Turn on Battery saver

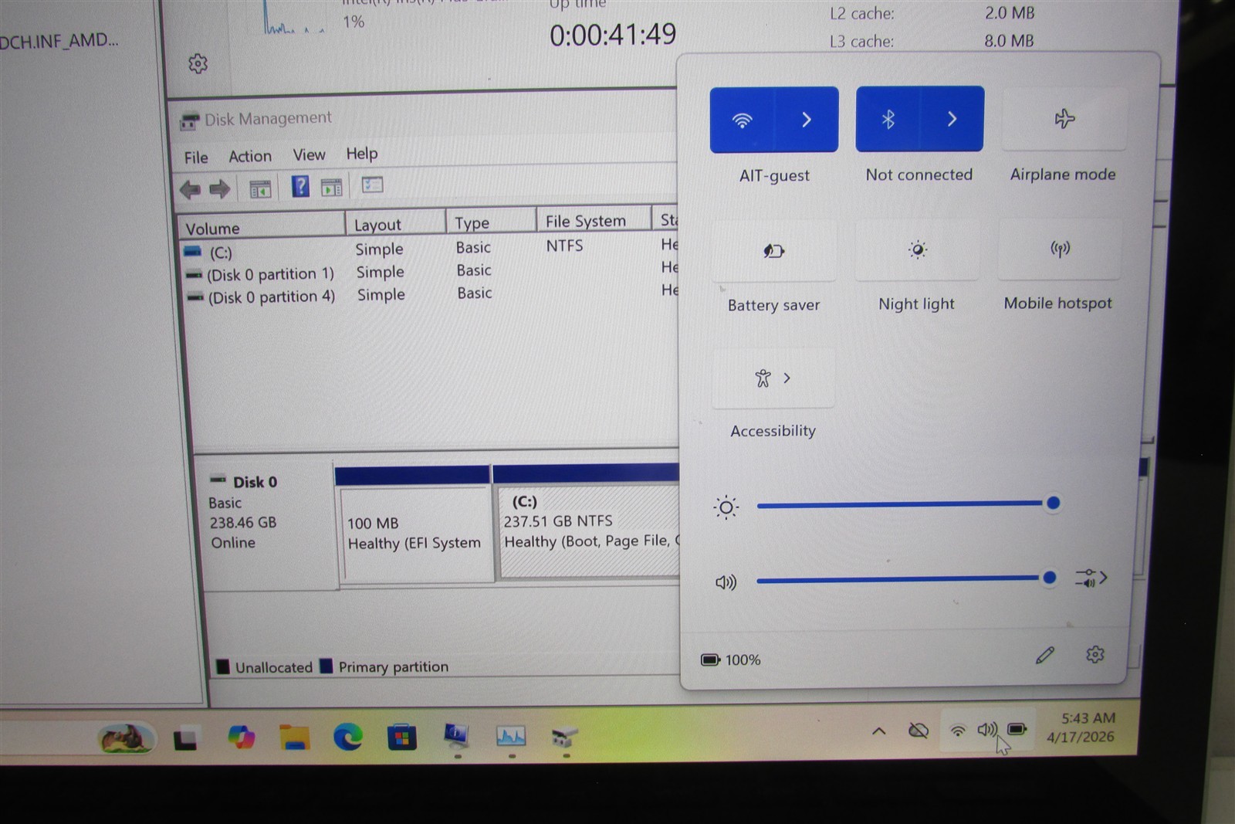point(773,250)
